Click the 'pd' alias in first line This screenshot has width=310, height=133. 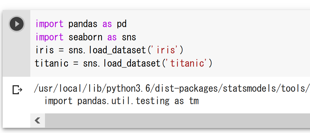(x=122, y=24)
